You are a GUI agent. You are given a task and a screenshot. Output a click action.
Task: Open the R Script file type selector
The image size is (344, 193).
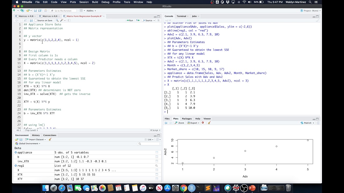pyautogui.click(x=155, y=130)
